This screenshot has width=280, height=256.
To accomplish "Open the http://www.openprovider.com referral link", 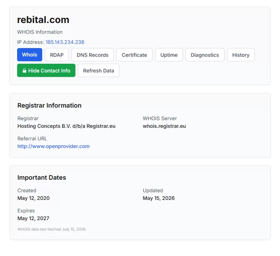I will [x=53, y=146].
